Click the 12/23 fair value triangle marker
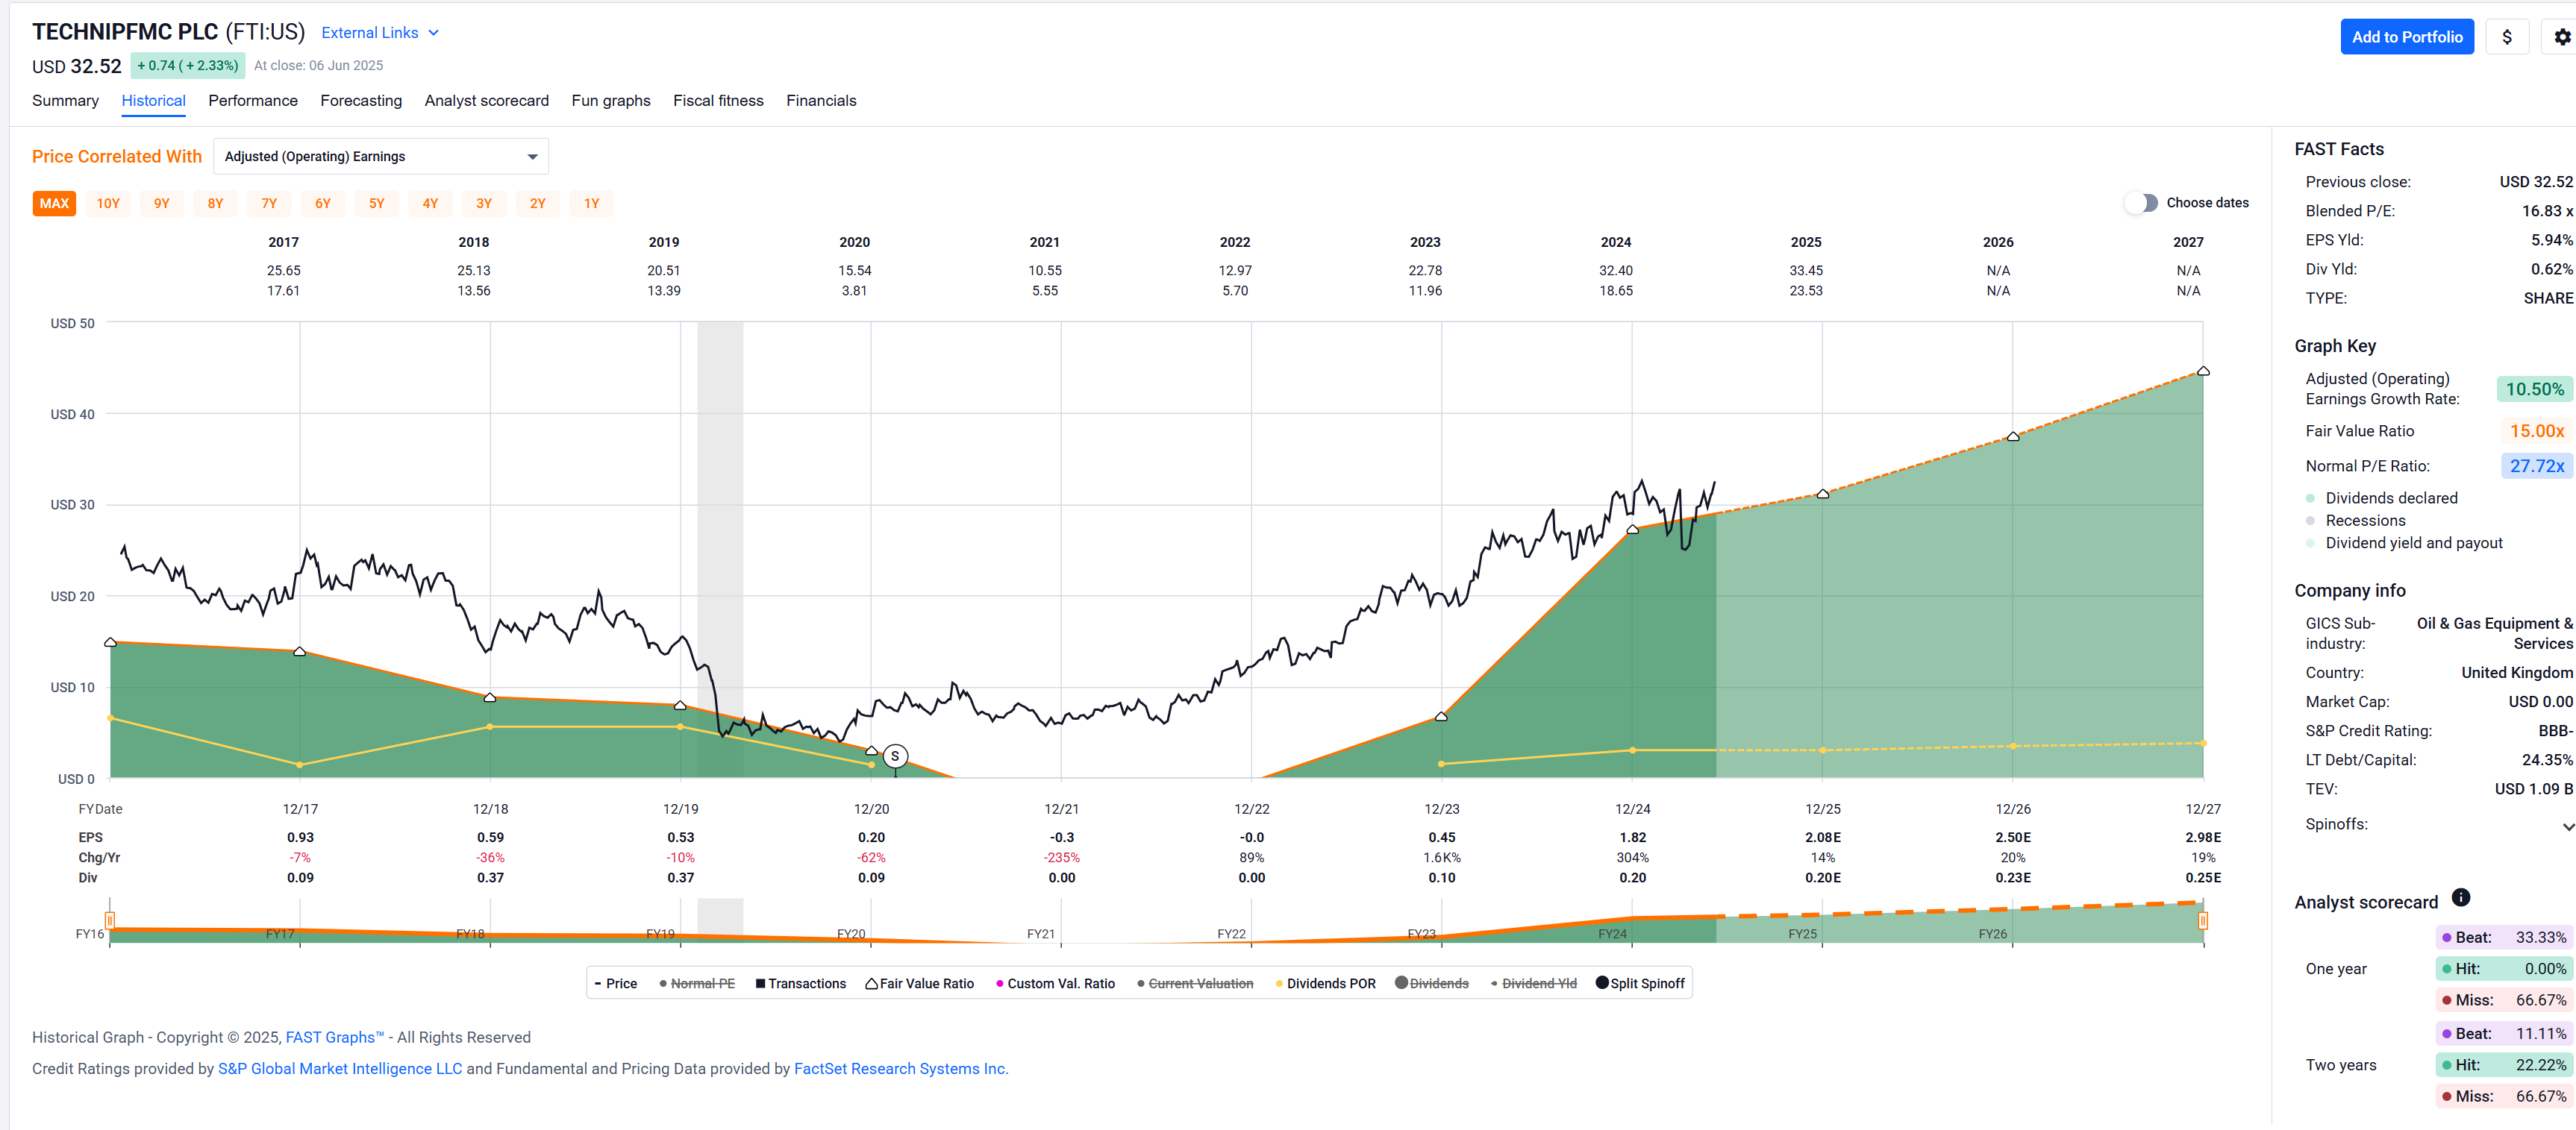 tap(1441, 716)
